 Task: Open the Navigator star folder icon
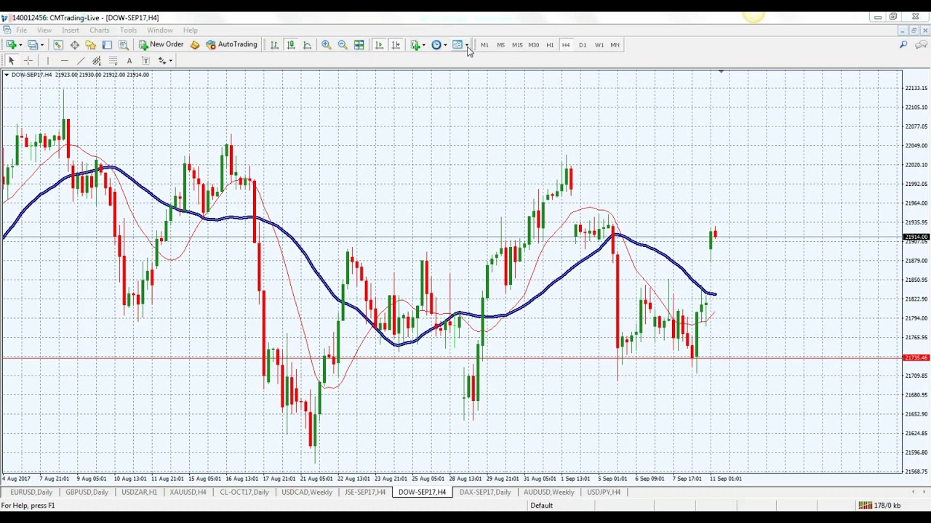(x=91, y=45)
